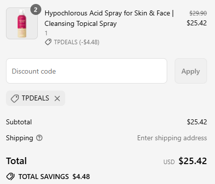Click the Enter shipping address text
215x184 pixels.
tap(172, 138)
